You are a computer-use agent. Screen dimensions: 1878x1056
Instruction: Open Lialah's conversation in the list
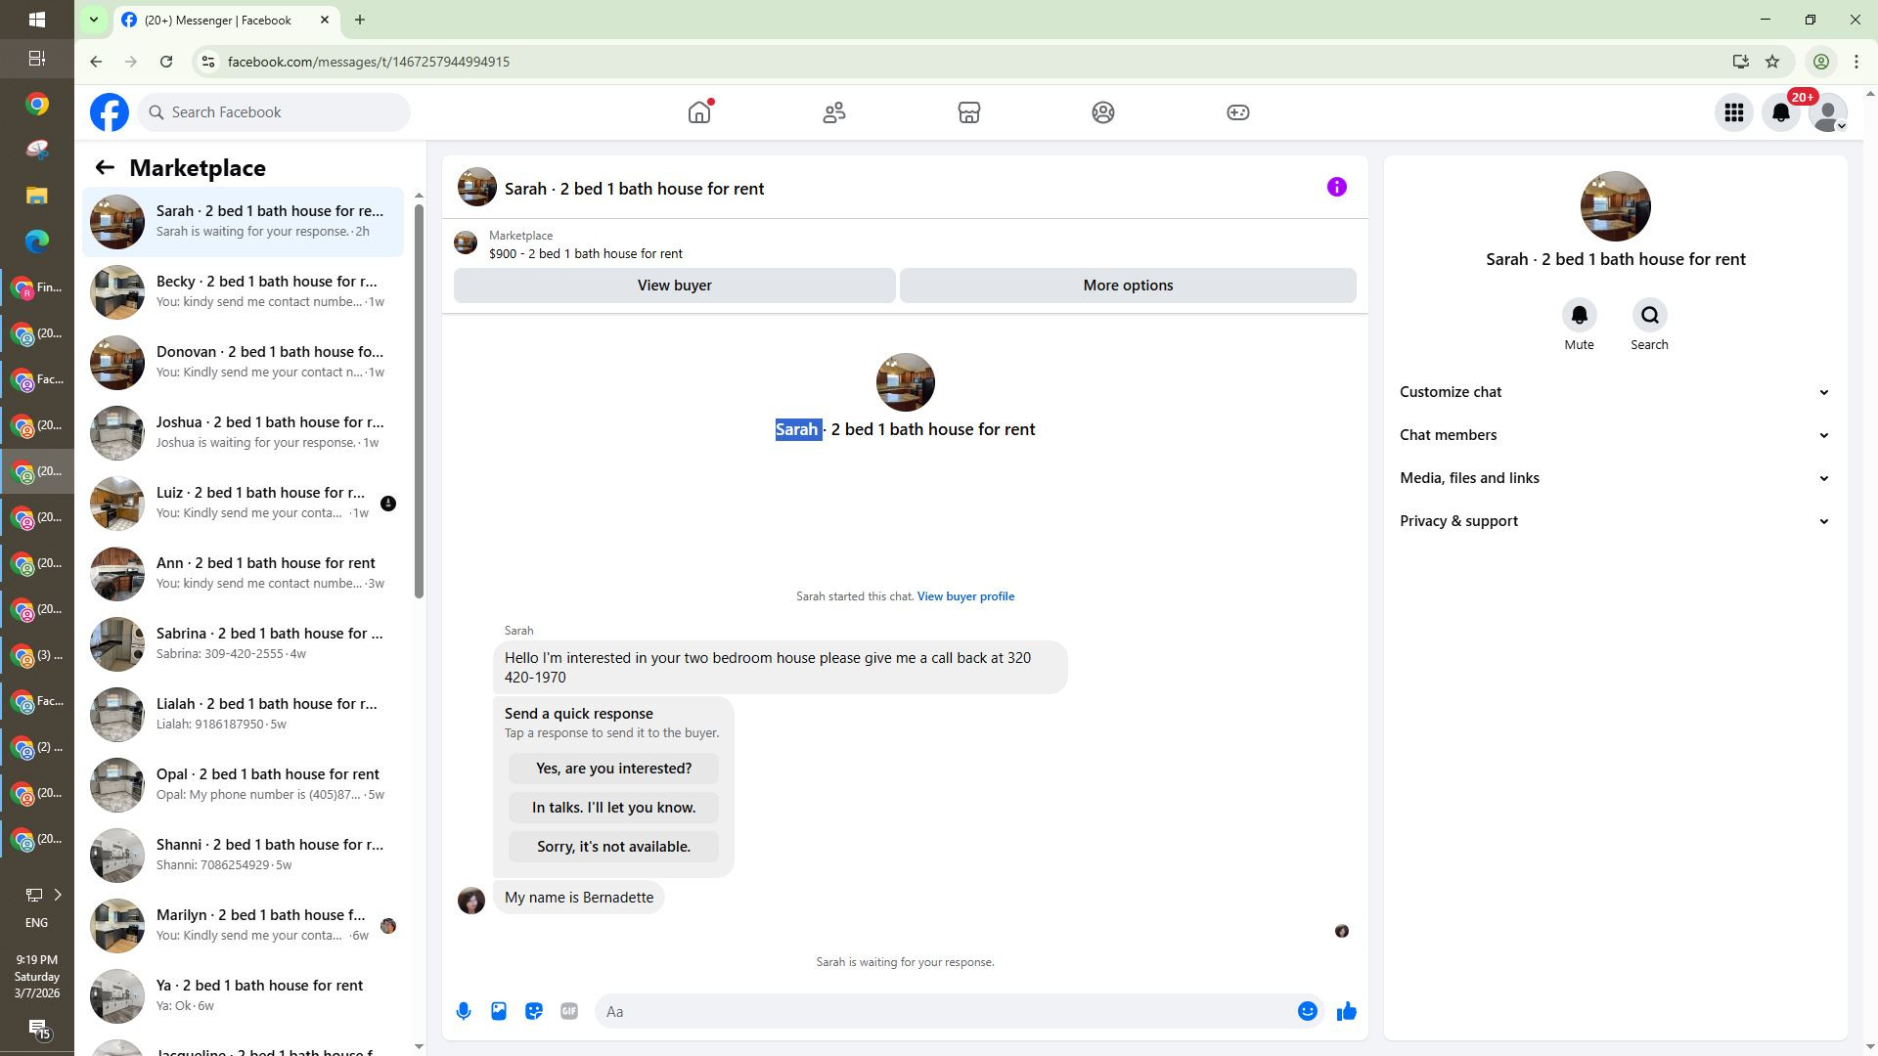243,715
